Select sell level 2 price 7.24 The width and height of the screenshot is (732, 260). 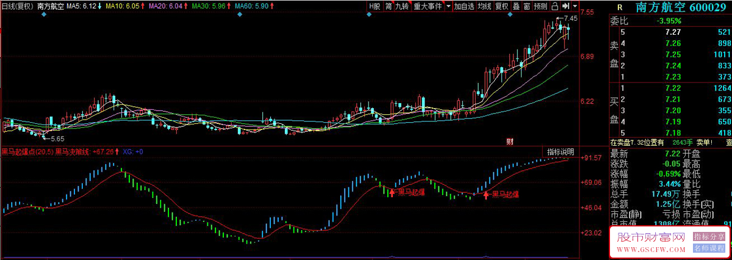click(673, 65)
